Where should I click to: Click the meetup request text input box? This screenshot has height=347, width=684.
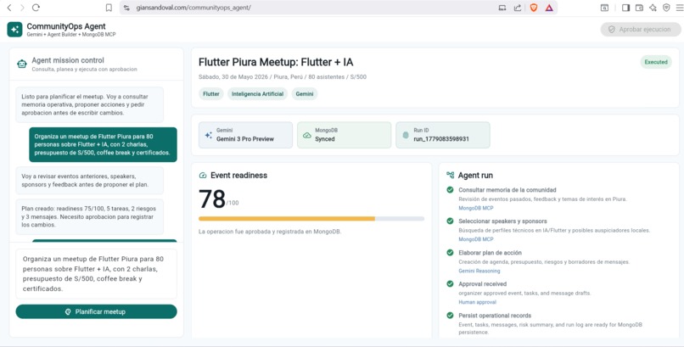pyautogui.click(x=97, y=274)
